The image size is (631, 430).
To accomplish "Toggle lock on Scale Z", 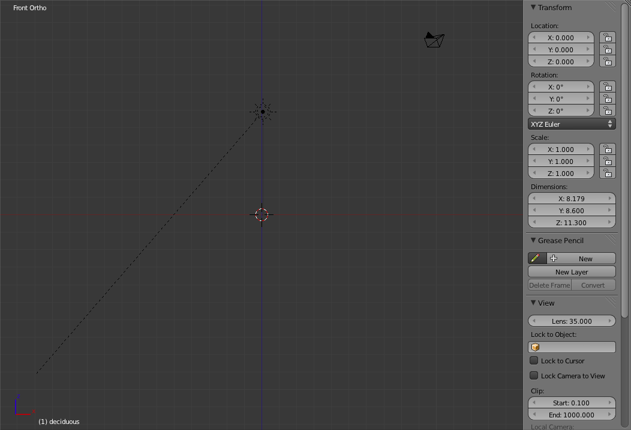I will [608, 174].
